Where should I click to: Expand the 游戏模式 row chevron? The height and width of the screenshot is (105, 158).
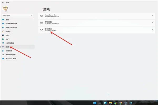click(x=152, y=30)
